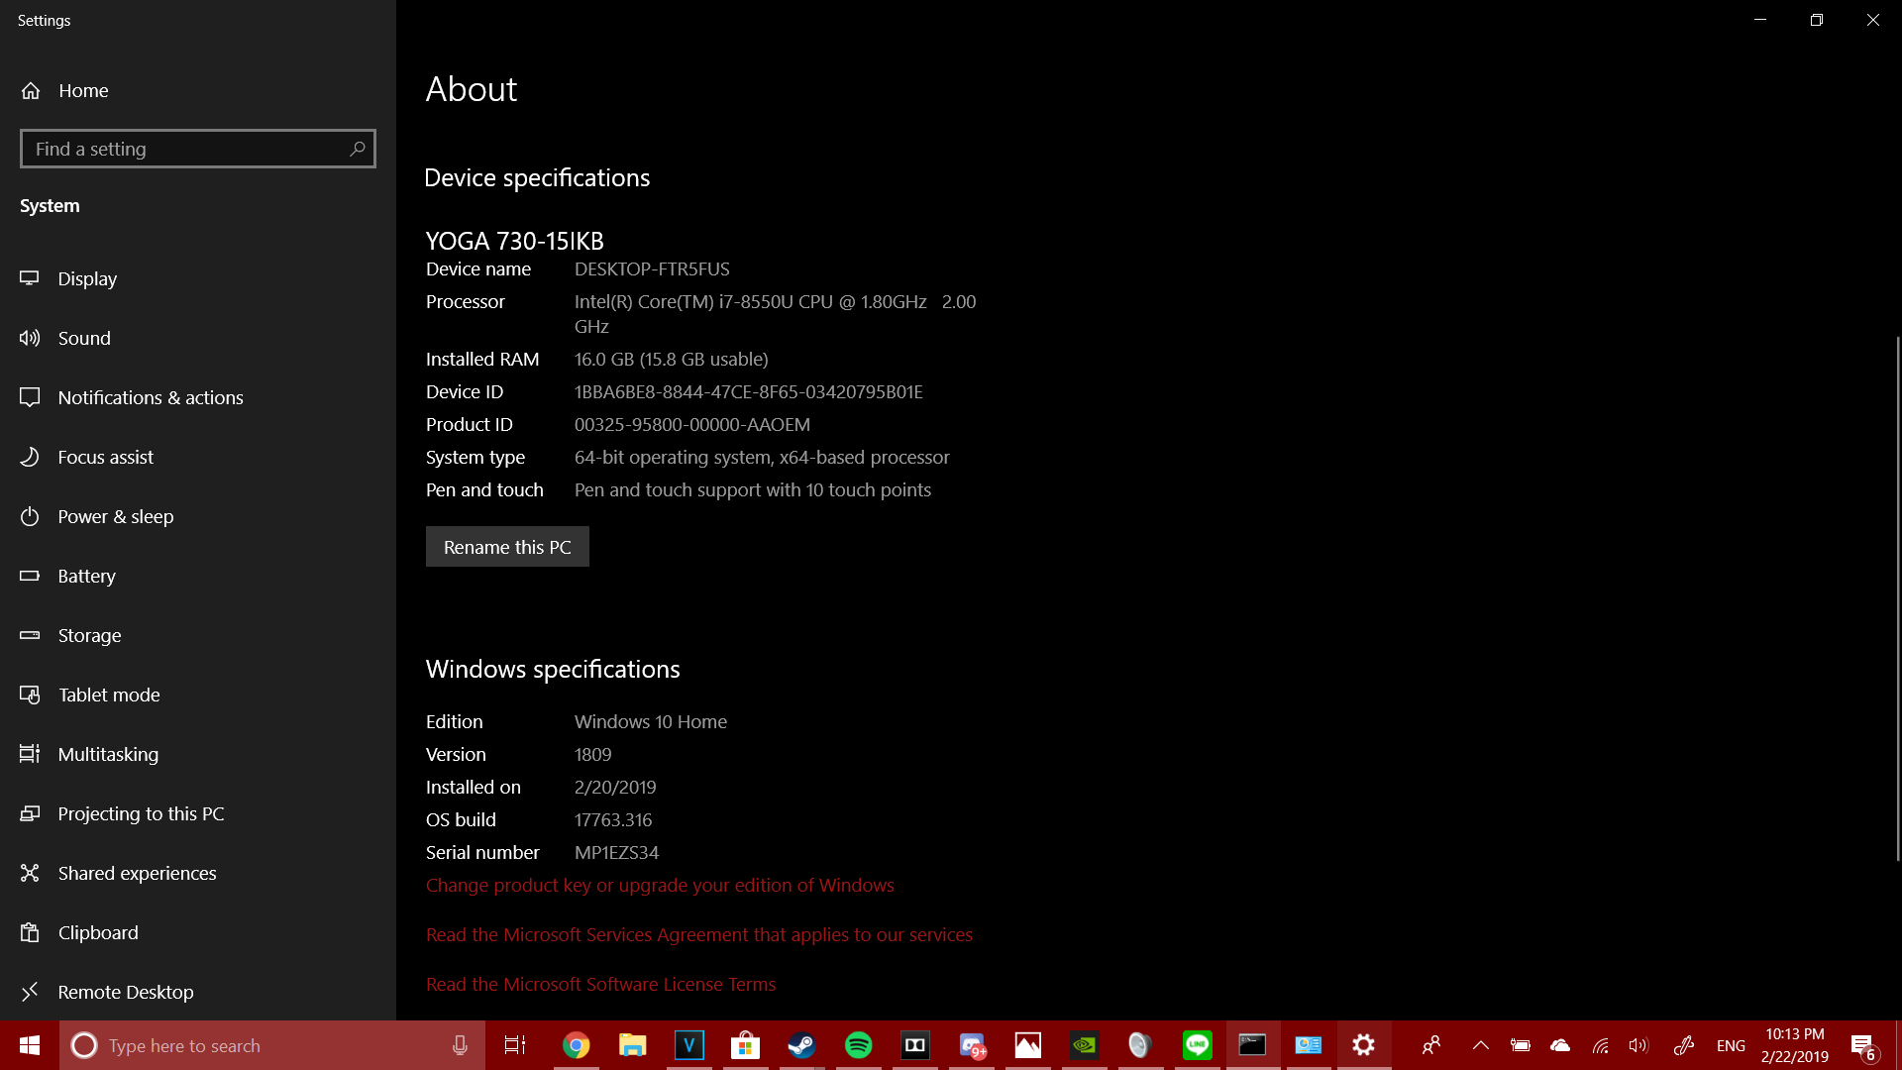Open Clipboard settings
This screenshot has height=1070, width=1902.
click(98, 932)
